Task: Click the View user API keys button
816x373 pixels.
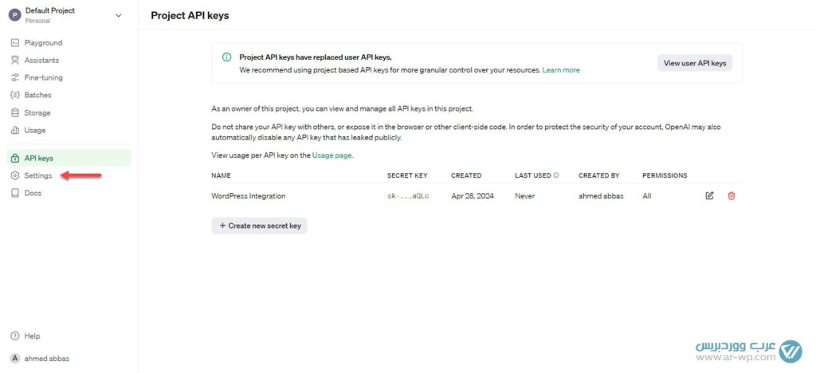Action: tap(694, 63)
